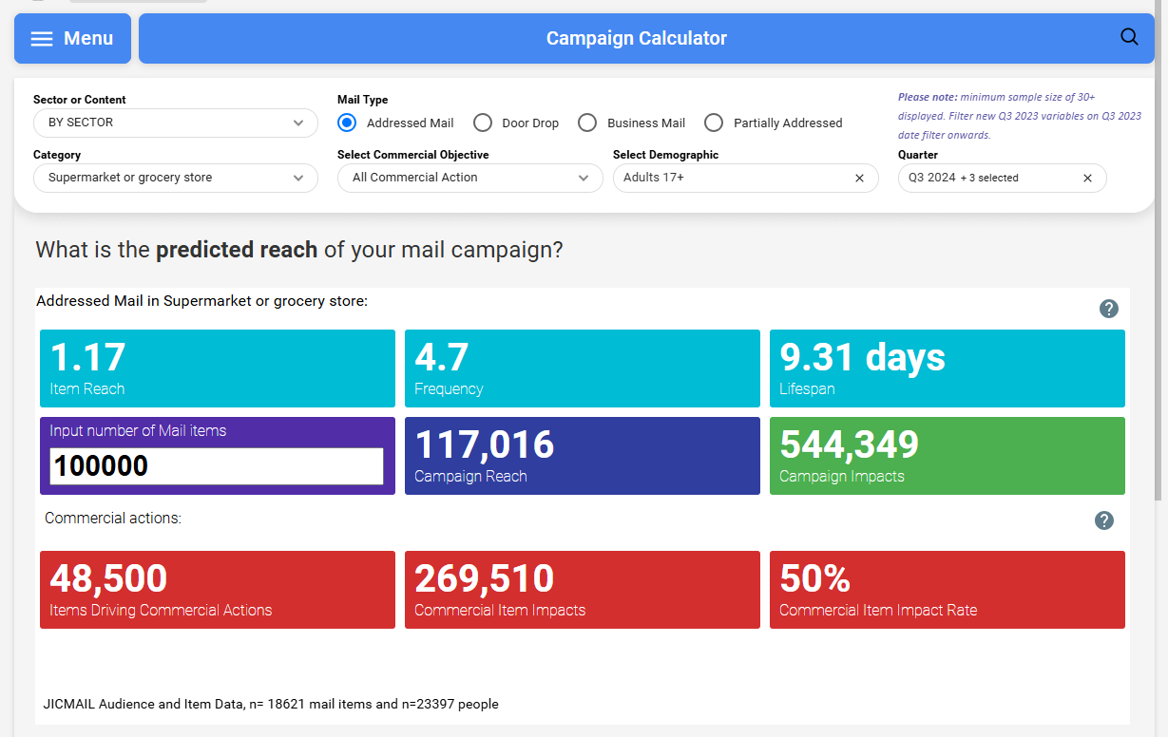The image size is (1168, 737).
Task: Expand the Sector or Content dropdown
Action: 176,123
